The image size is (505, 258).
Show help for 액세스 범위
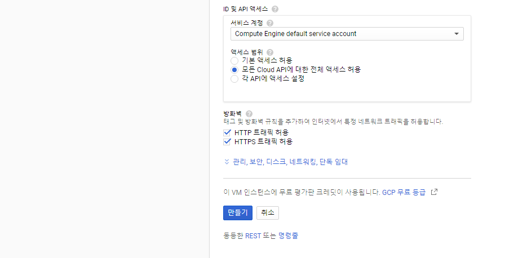pyautogui.click(x=270, y=52)
